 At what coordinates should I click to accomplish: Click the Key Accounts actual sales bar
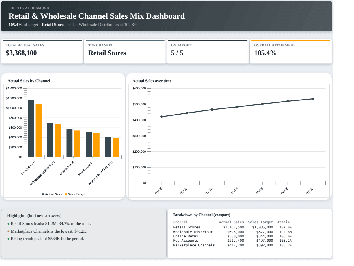89,145
